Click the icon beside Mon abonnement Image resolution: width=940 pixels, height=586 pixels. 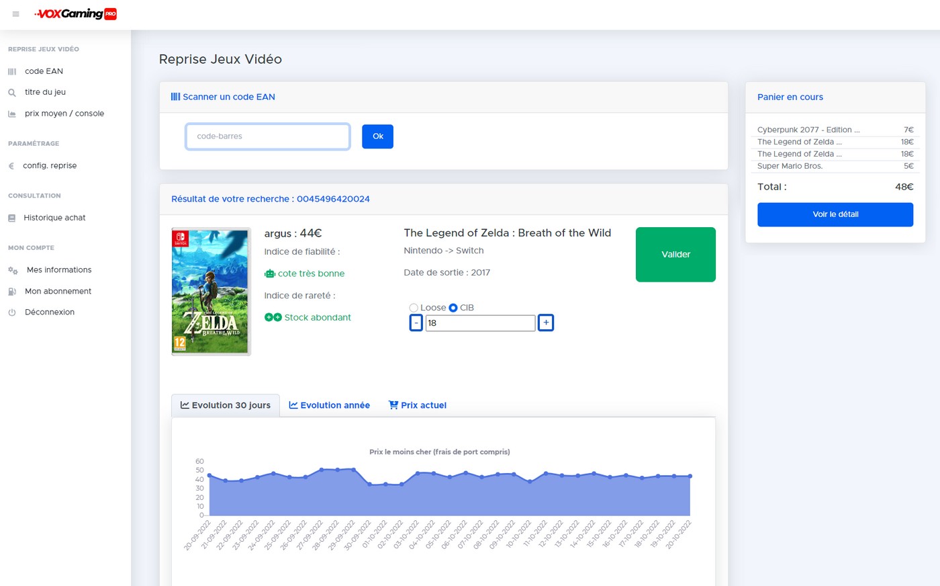tap(12, 292)
